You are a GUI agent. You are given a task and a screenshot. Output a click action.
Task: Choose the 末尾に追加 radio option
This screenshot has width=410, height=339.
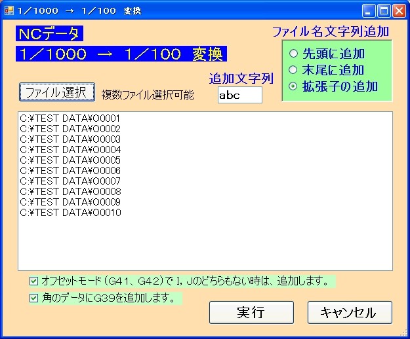click(293, 70)
